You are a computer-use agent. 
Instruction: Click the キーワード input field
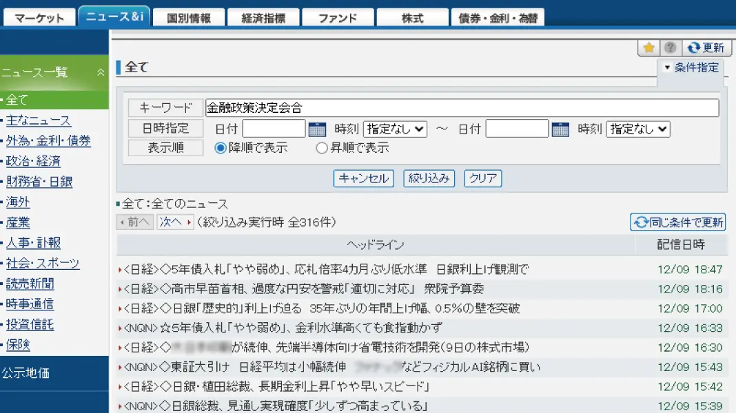point(462,108)
